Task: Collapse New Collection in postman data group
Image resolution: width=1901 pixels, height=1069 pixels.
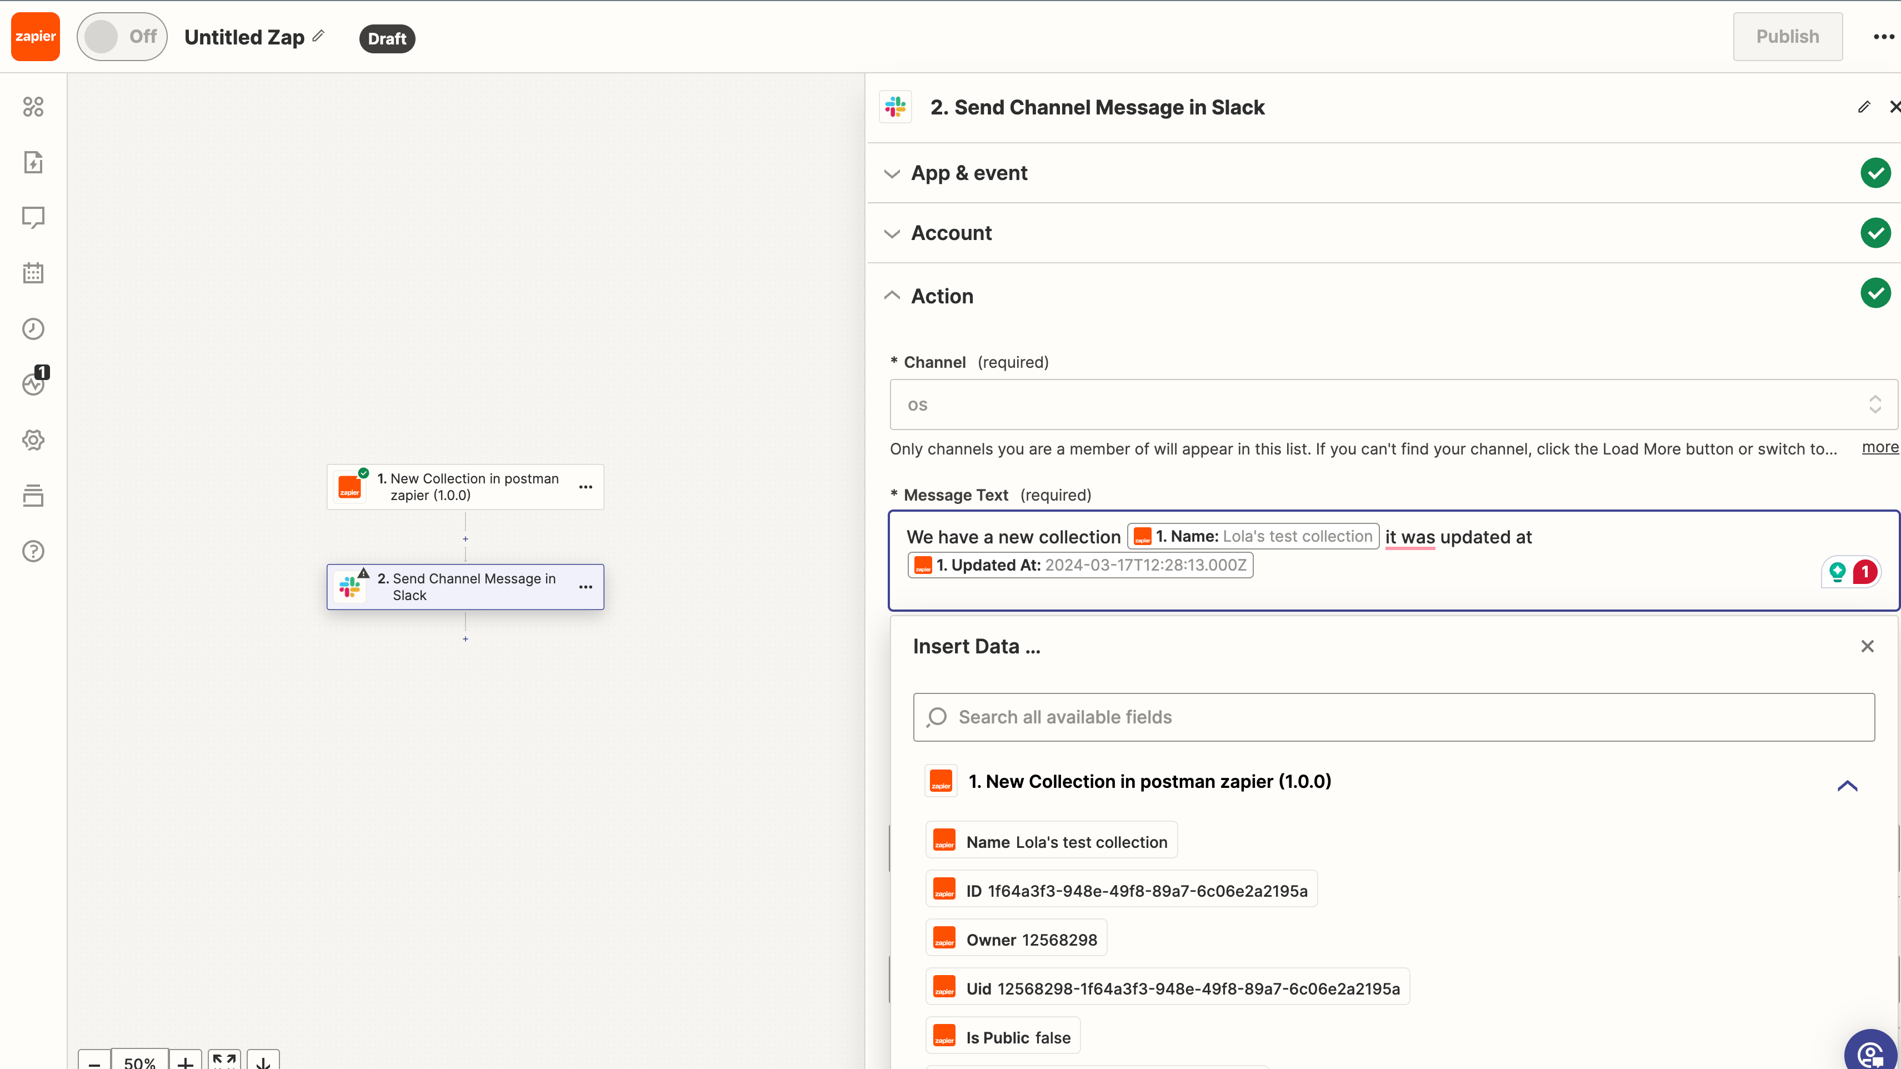Action: point(1847,785)
